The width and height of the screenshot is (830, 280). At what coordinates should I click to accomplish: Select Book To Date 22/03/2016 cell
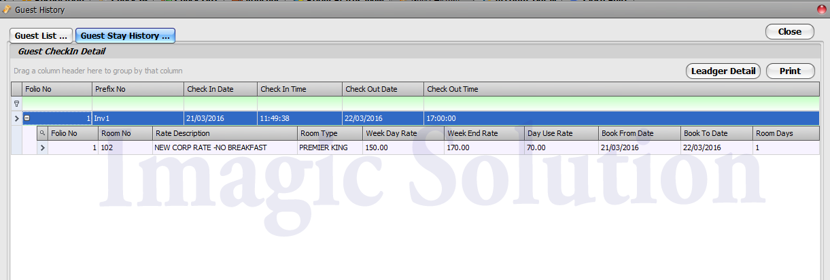click(717, 147)
